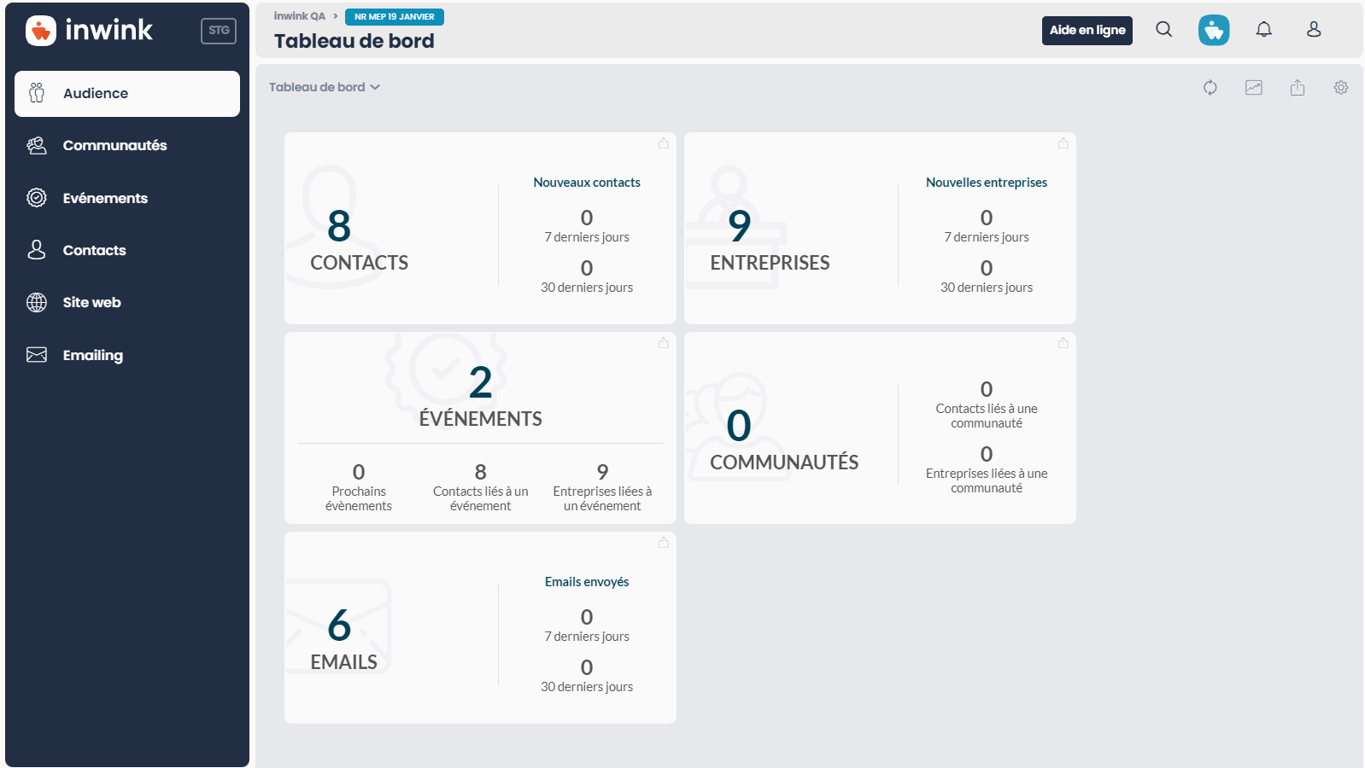The width and height of the screenshot is (1365, 768).
Task: Go to Evénements section
Action: 127,198
